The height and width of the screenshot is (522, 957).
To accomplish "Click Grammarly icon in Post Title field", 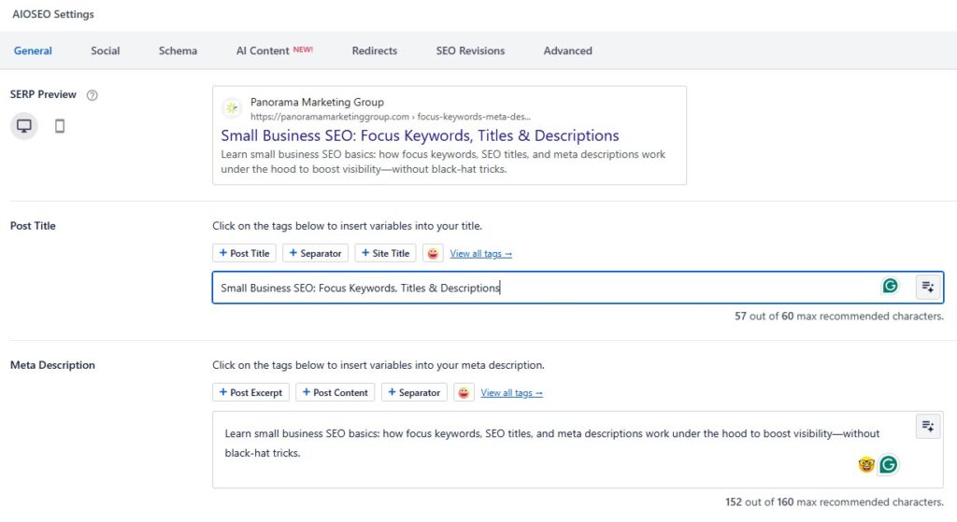I will coord(890,286).
